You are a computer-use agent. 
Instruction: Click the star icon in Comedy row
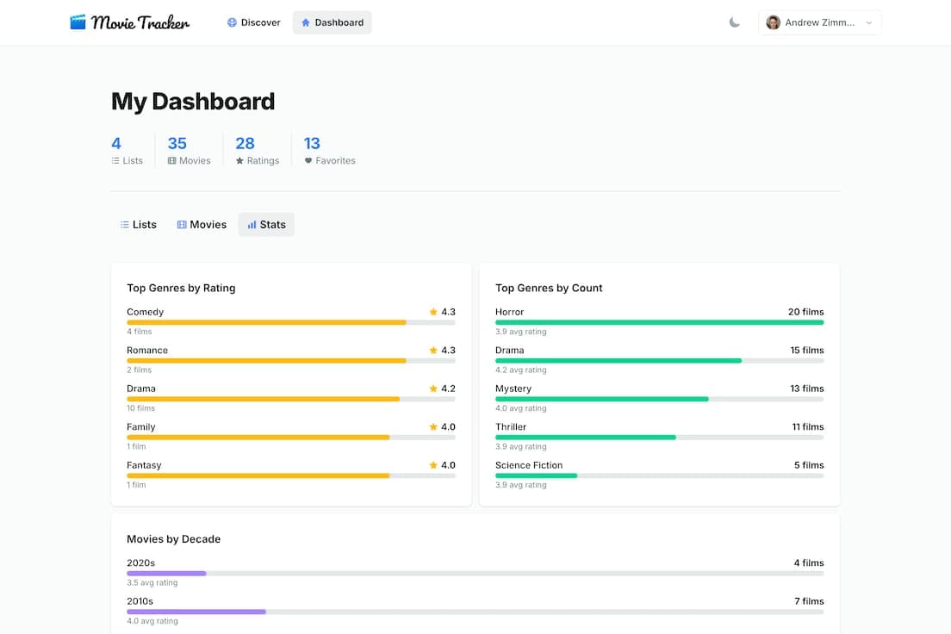(x=433, y=312)
